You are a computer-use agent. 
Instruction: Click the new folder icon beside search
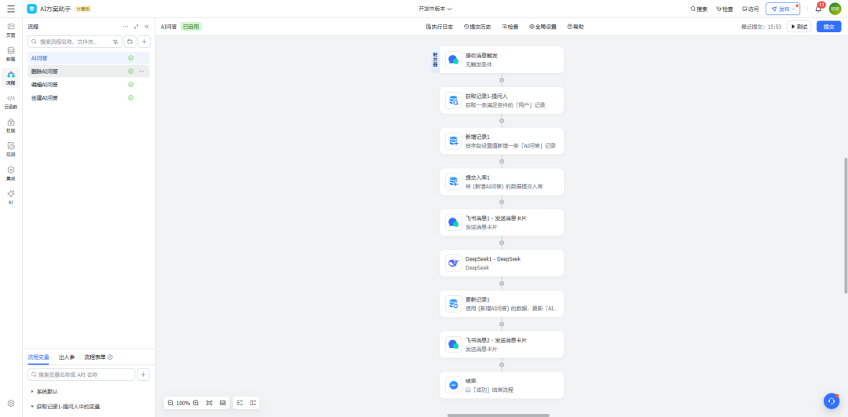130,42
